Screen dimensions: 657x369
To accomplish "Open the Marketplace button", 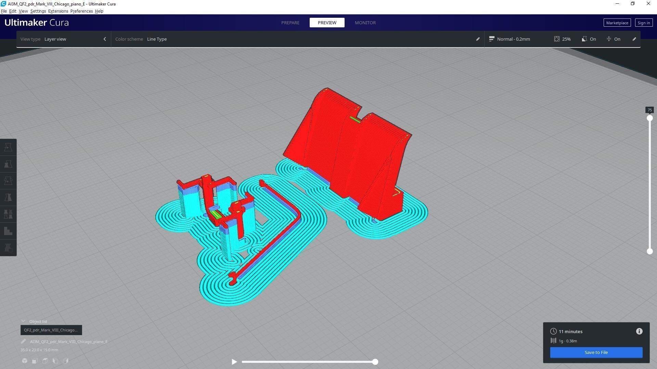I will [617, 23].
